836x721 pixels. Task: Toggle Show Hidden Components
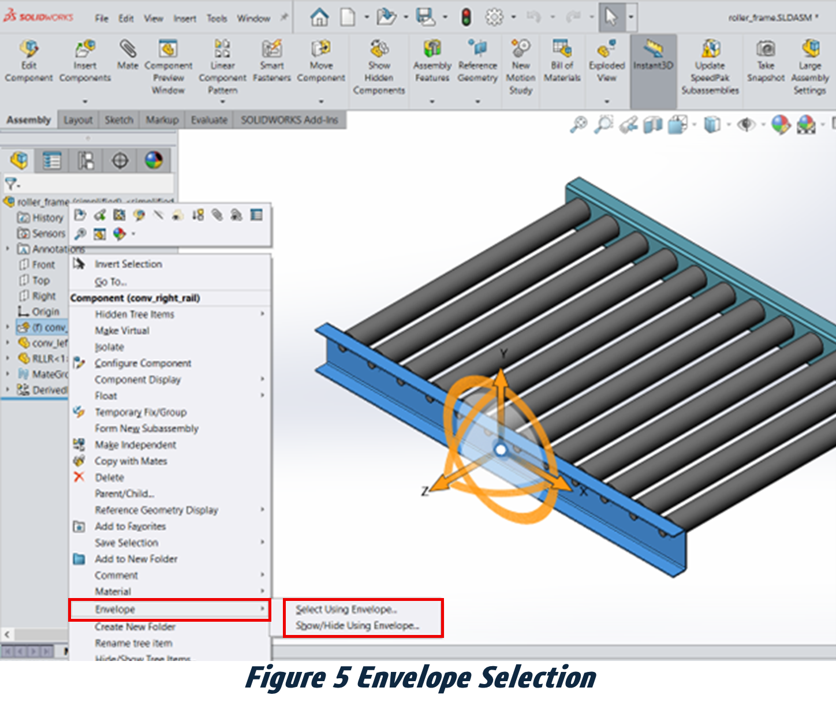tap(379, 49)
